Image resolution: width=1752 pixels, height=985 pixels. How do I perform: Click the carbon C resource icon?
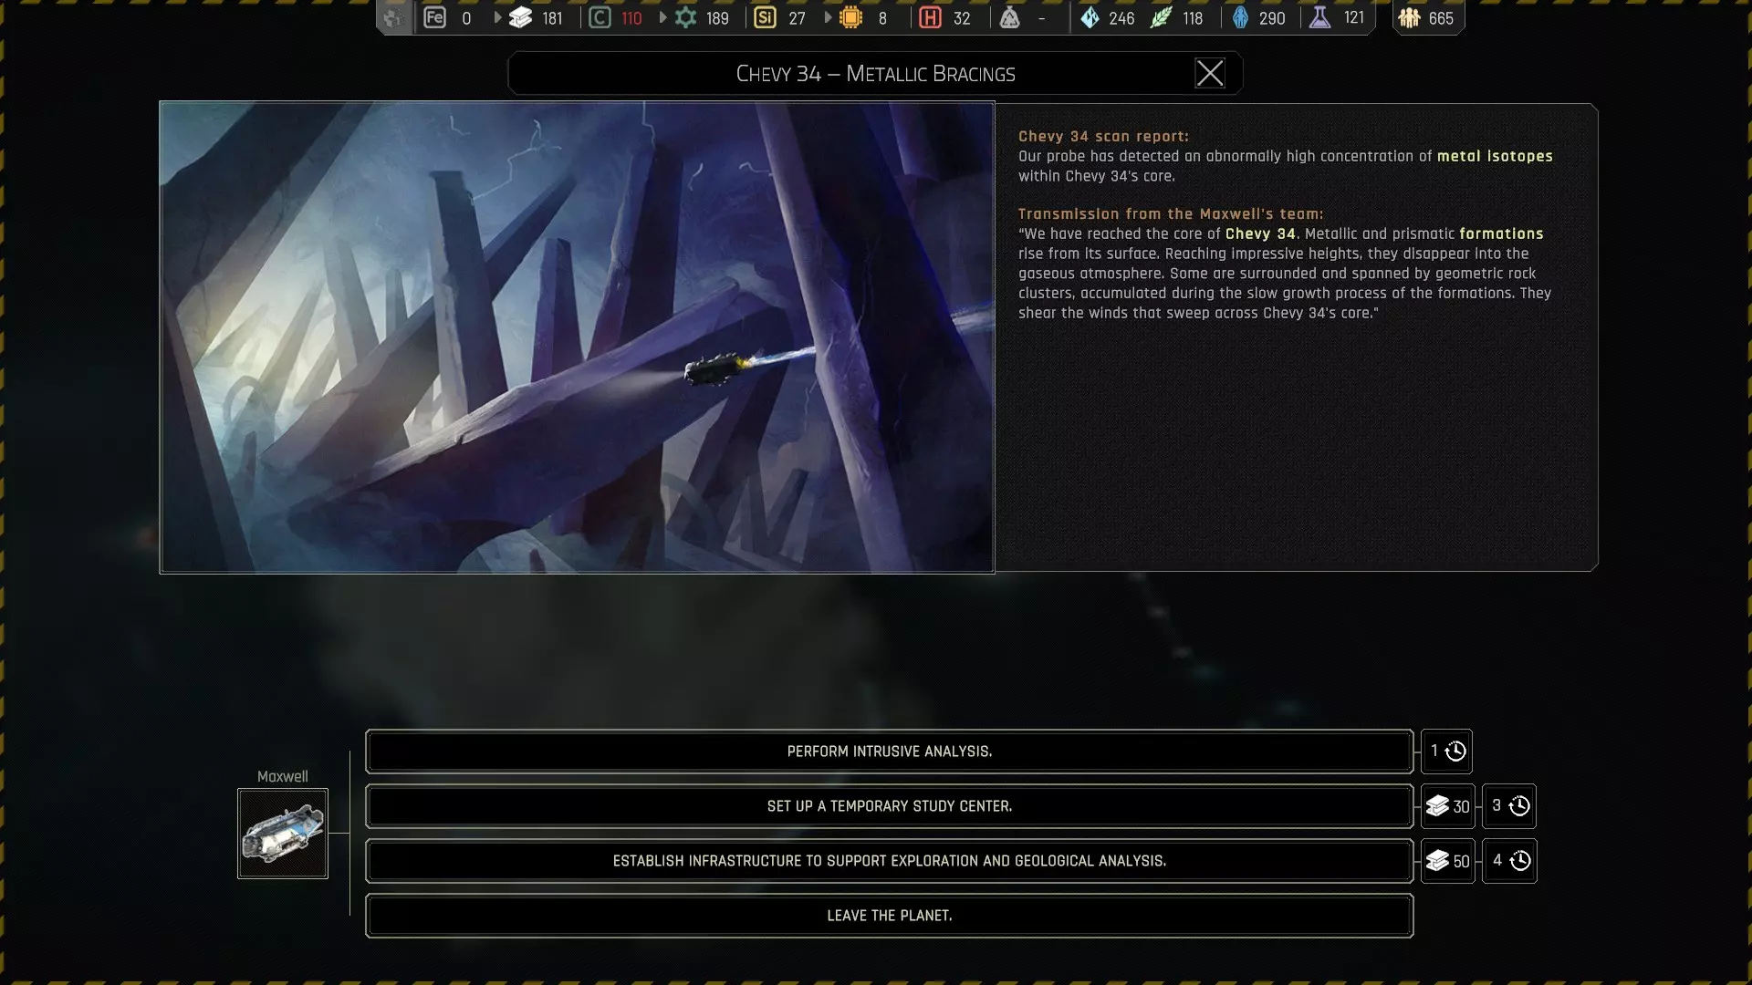click(600, 17)
